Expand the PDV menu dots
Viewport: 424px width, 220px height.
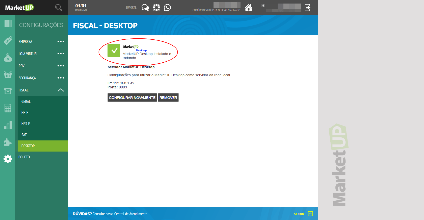pyautogui.click(x=61, y=66)
